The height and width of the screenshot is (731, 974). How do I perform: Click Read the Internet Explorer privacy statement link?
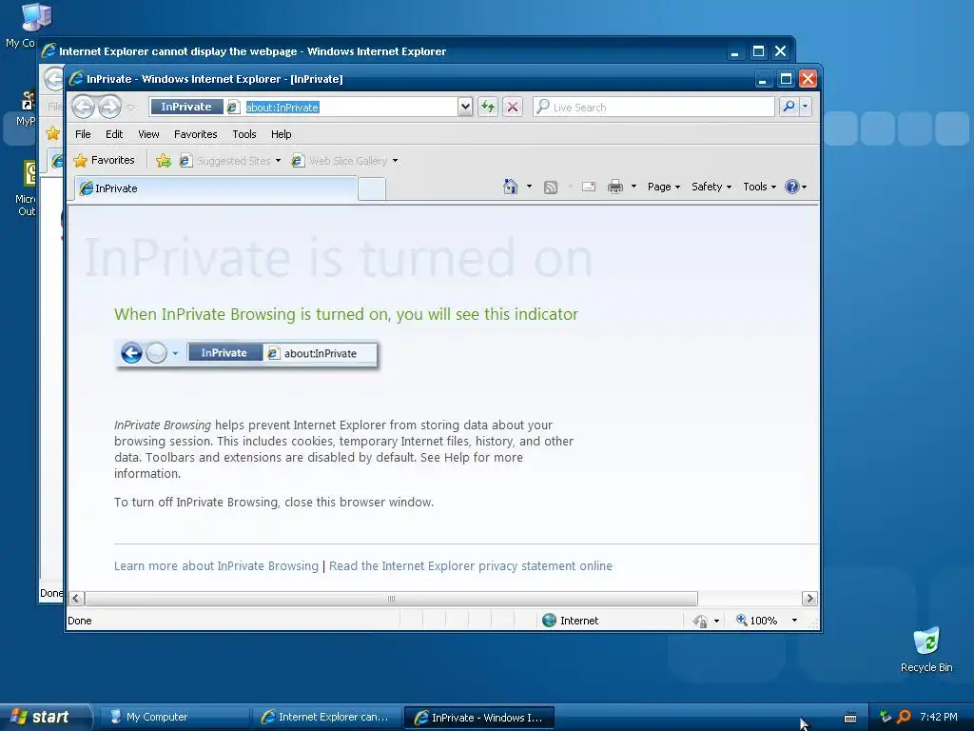471,565
